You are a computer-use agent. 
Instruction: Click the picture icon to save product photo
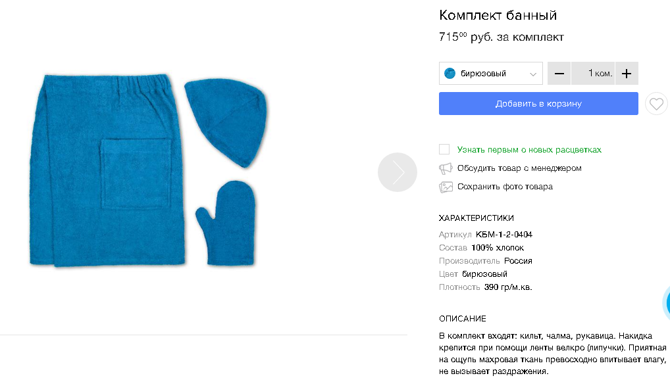[446, 187]
